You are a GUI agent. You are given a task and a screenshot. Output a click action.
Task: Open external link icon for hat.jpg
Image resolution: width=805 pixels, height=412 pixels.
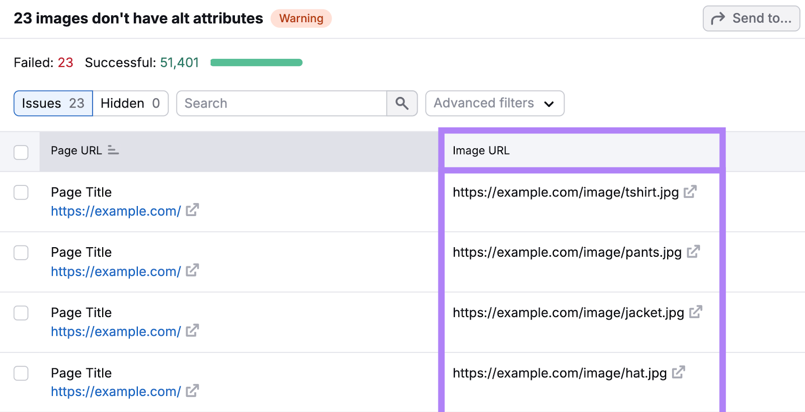[x=678, y=372]
